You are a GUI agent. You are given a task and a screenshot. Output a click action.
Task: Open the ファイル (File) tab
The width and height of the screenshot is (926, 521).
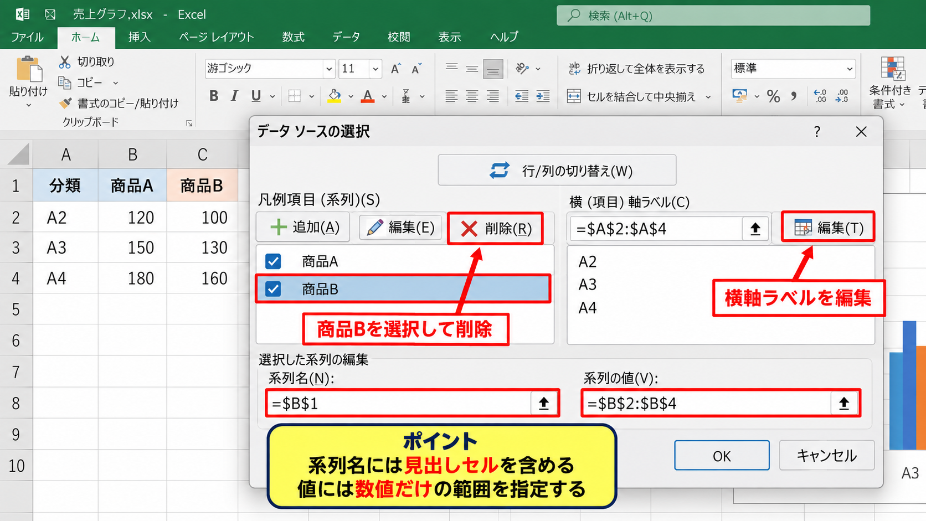click(27, 37)
